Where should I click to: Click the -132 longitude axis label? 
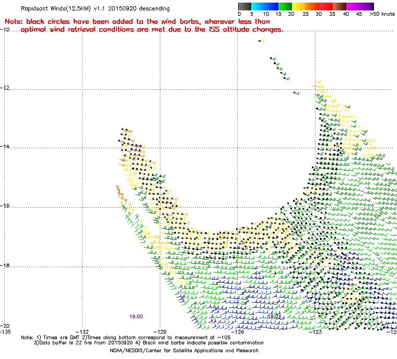(83, 332)
